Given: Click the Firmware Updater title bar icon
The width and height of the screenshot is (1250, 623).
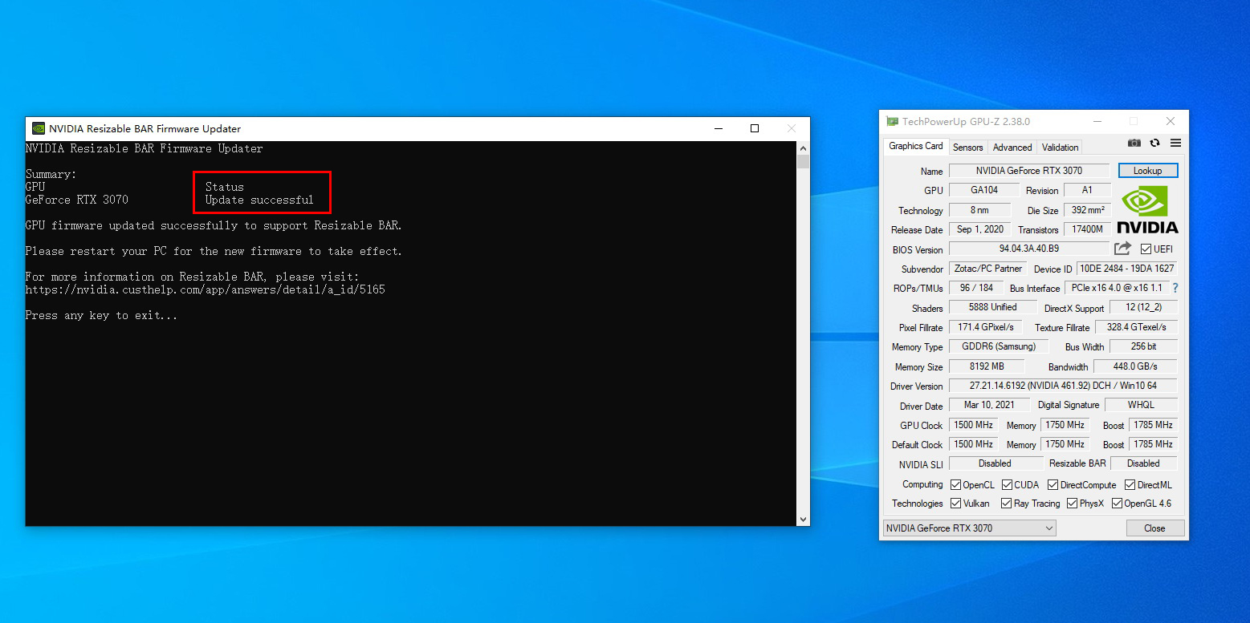Looking at the screenshot, I should (39, 128).
